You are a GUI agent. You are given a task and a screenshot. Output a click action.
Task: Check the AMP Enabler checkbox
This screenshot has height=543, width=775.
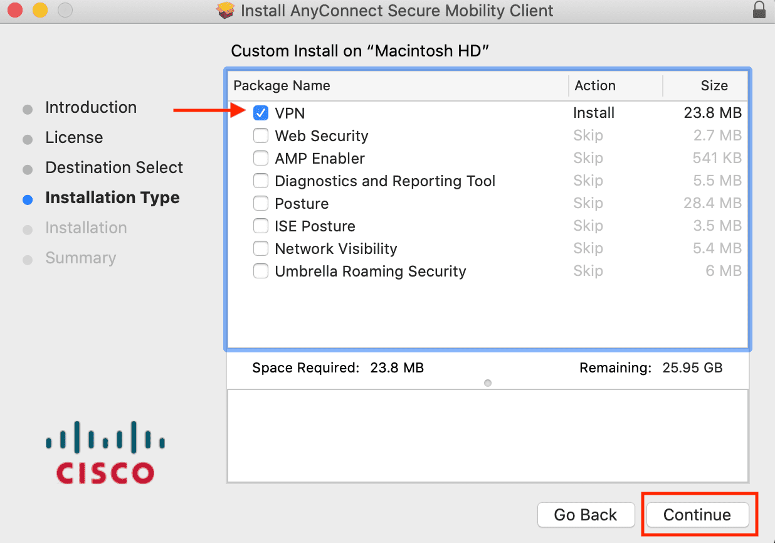tap(261, 158)
